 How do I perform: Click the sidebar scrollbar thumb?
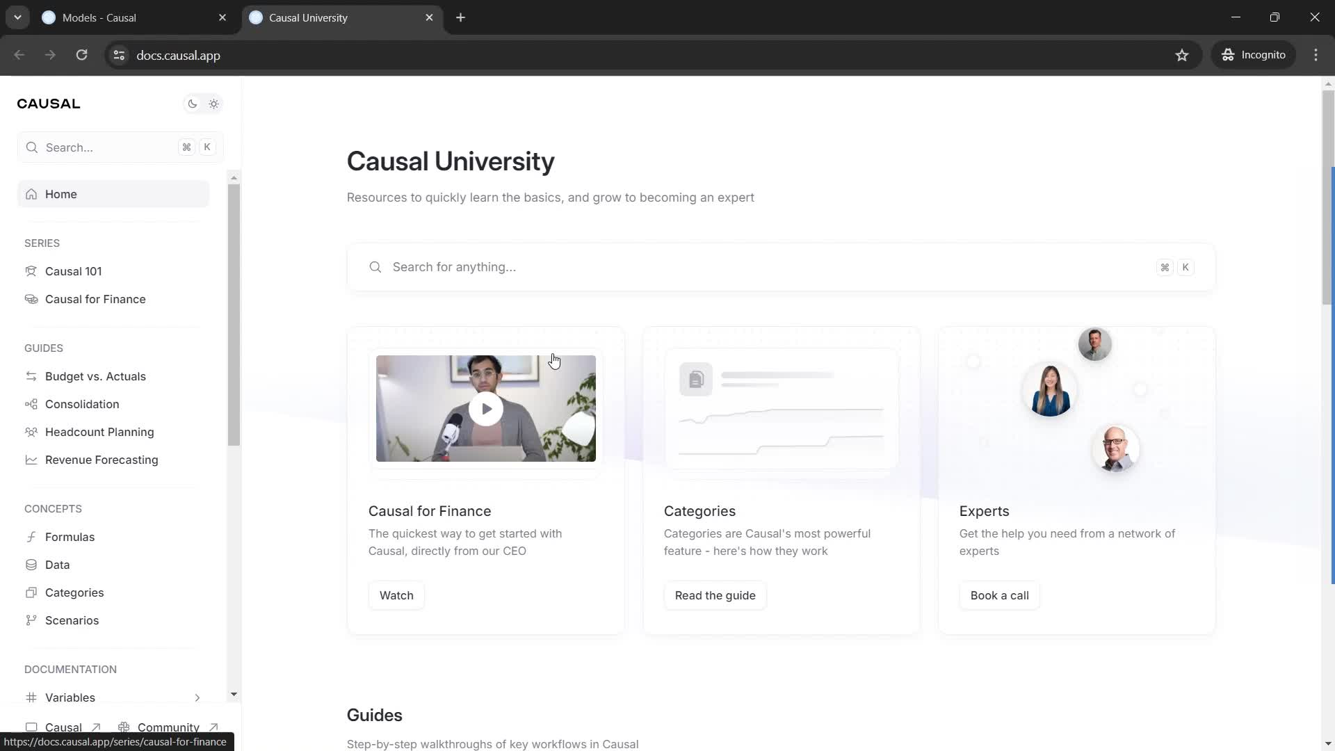click(234, 315)
